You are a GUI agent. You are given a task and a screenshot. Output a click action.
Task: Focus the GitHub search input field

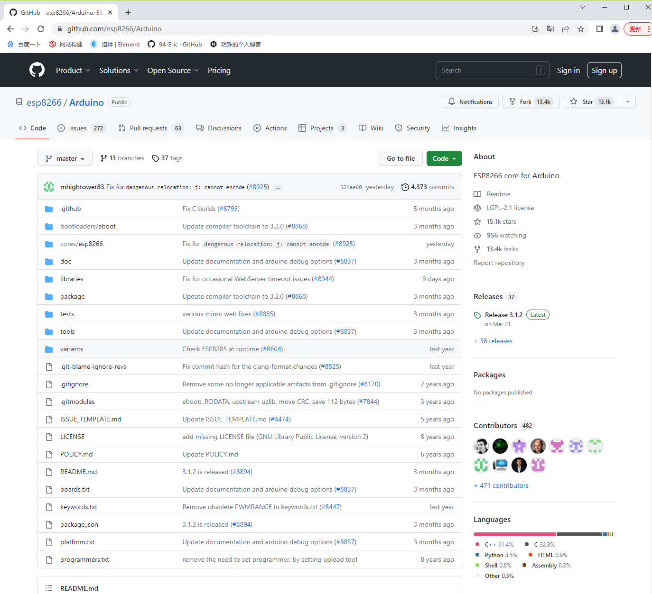tap(486, 70)
